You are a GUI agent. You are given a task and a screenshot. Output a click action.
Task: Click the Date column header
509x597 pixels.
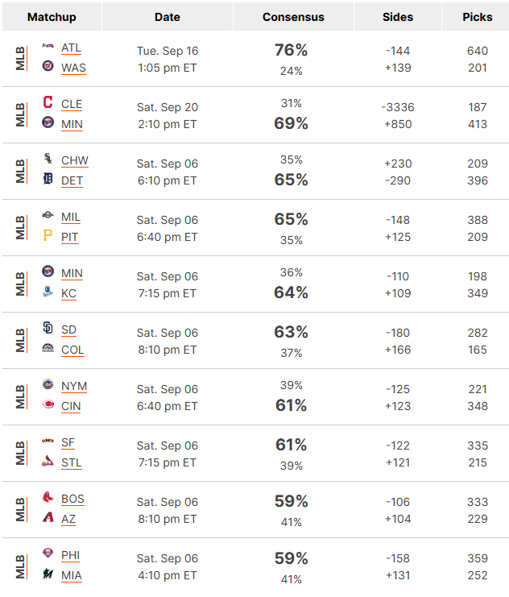(x=168, y=17)
